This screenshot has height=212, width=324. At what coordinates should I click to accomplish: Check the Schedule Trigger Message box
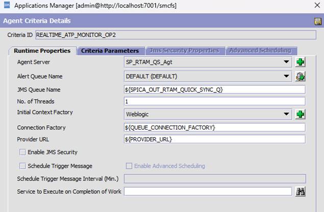tap(22, 166)
